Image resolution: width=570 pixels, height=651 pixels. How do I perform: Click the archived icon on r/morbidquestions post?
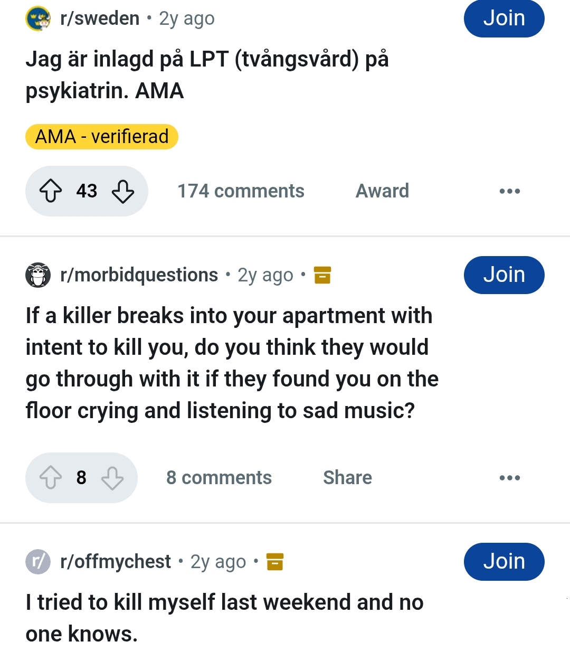pyautogui.click(x=322, y=275)
